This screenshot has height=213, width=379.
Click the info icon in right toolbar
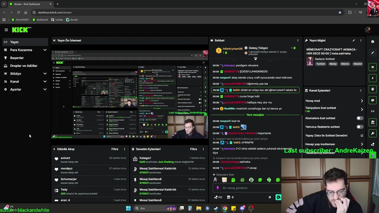pos(372,42)
